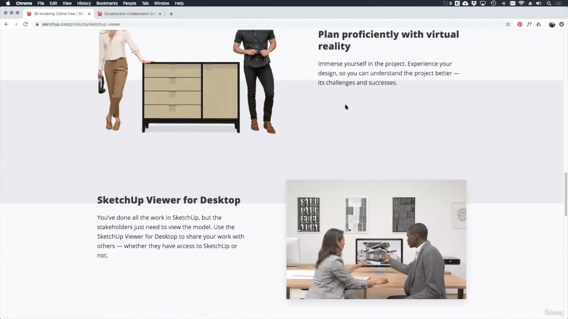Image resolution: width=568 pixels, height=319 pixels.
Task: Click the cabinet and people VR photo
Action: tap(187, 82)
